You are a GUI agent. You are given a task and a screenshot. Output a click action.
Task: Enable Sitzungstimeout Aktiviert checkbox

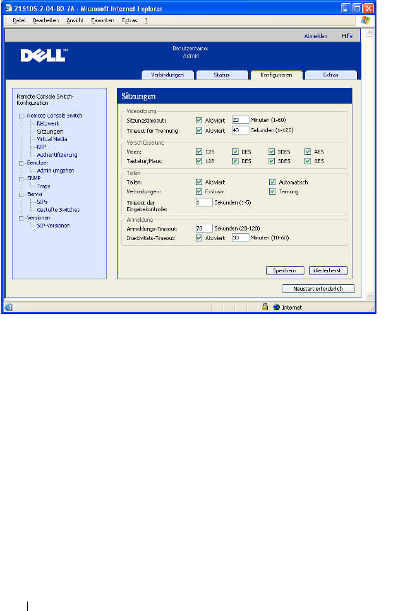pos(199,120)
